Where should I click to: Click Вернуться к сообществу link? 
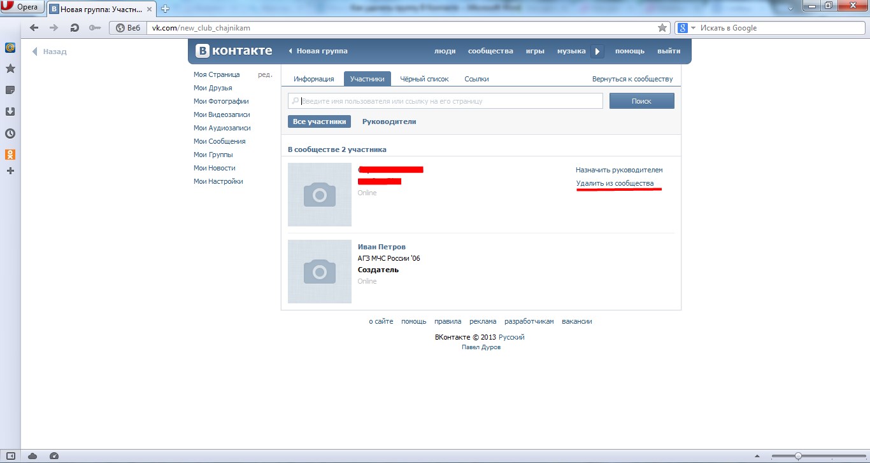point(632,79)
